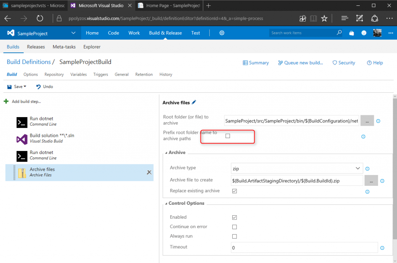The height and width of the screenshot is (263, 397).
Task: Uncheck Replace existing archive
Action: pos(235,191)
